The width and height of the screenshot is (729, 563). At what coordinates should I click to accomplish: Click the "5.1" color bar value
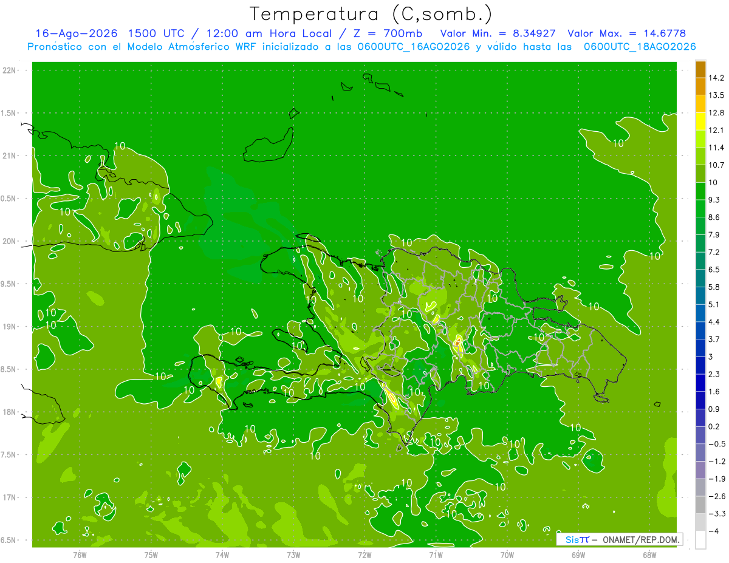click(714, 304)
